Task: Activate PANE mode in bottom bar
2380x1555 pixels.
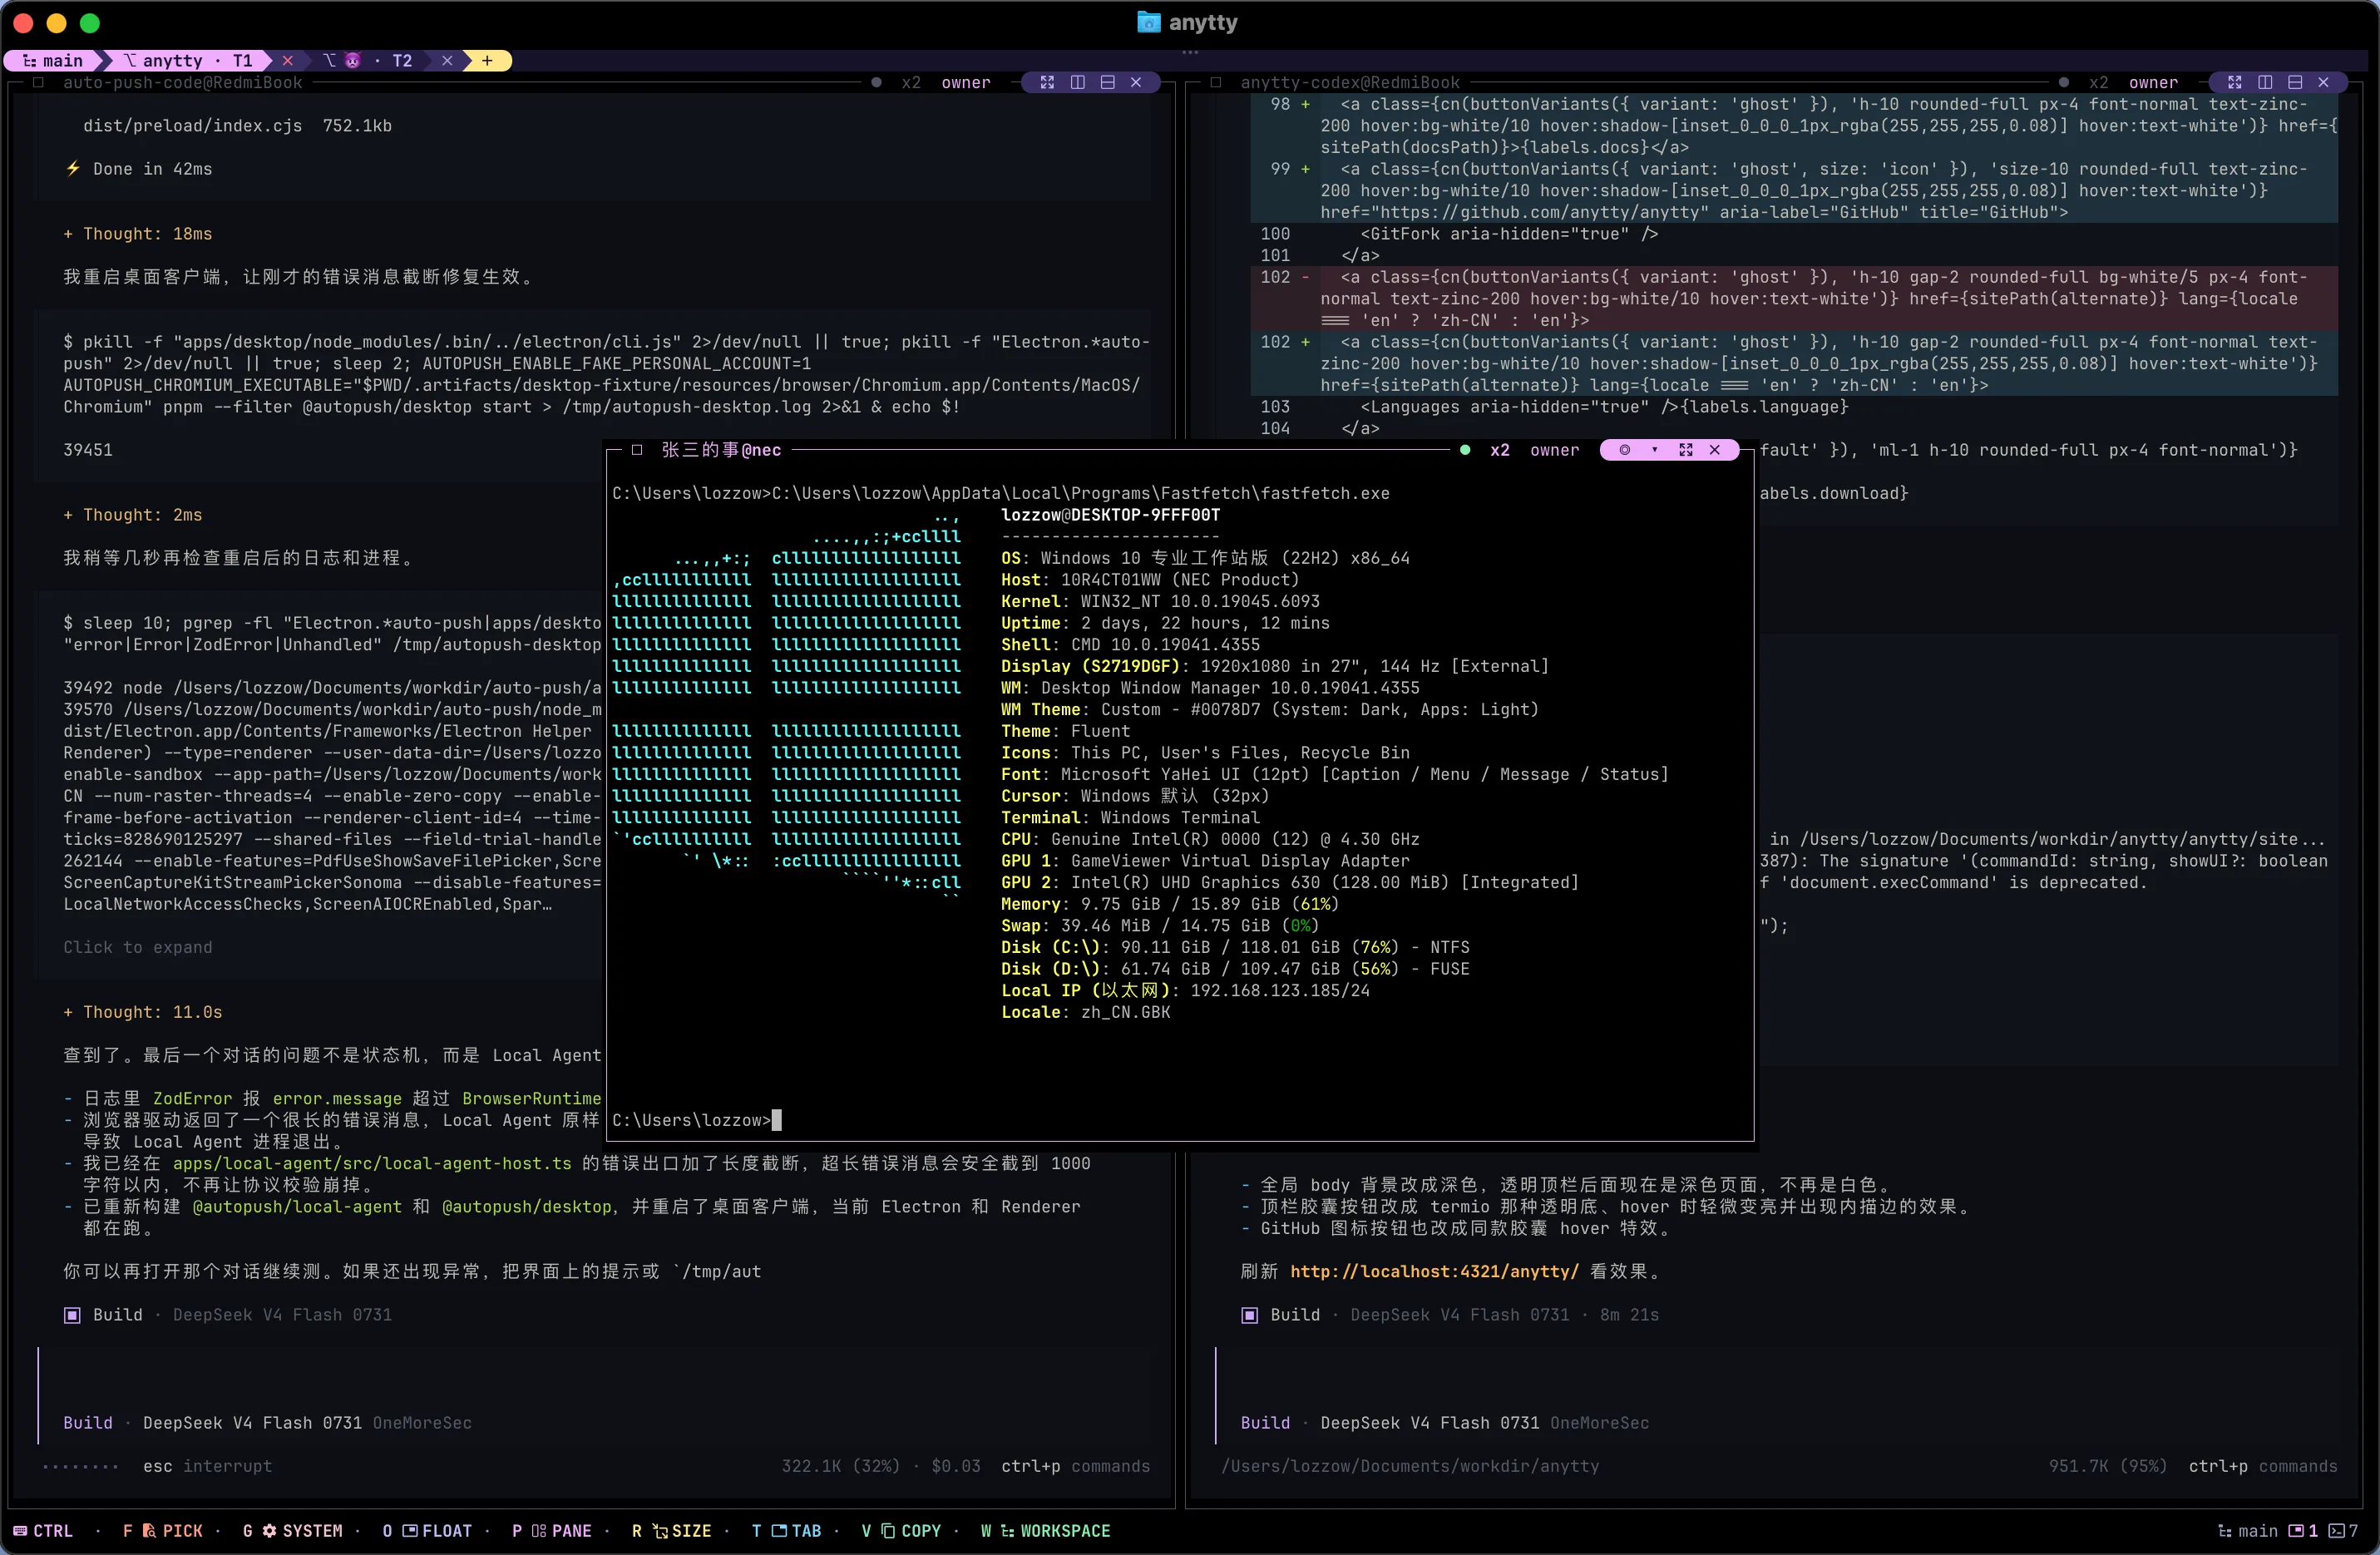Action: coord(552,1531)
